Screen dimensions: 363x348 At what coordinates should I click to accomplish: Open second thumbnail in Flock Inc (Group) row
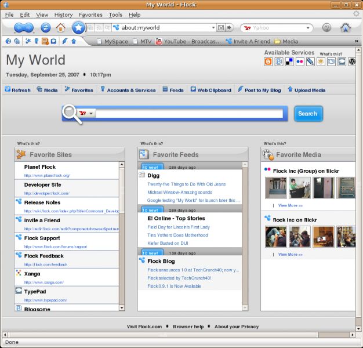pos(299,188)
